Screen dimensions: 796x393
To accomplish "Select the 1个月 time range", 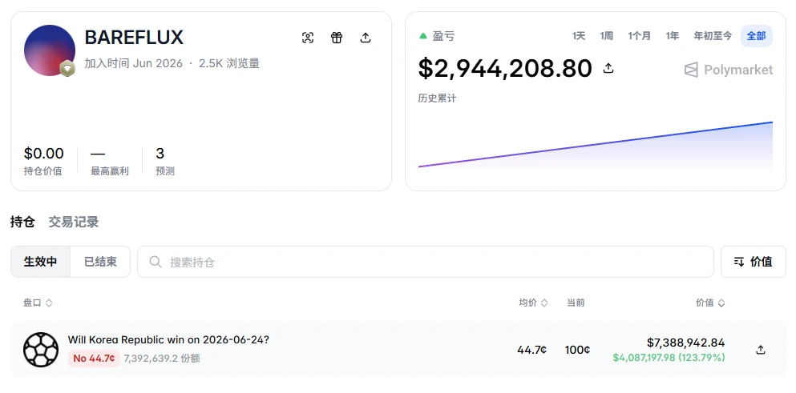I will [639, 36].
